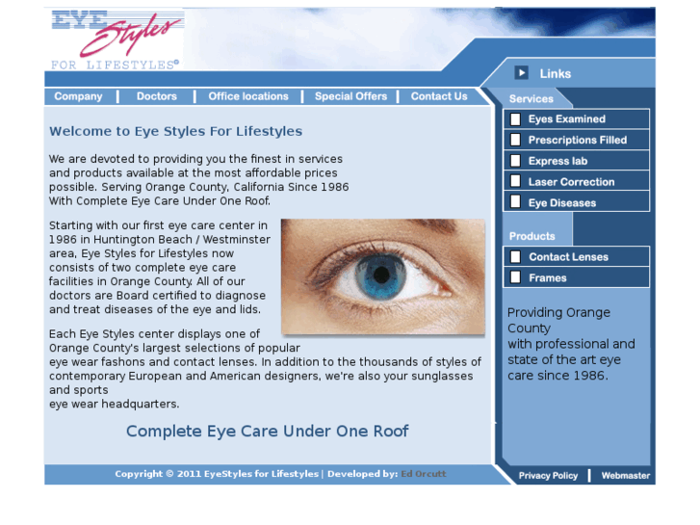Open the Eye Diseases service link
Viewport: 700px width, 525px height.
[x=562, y=203]
